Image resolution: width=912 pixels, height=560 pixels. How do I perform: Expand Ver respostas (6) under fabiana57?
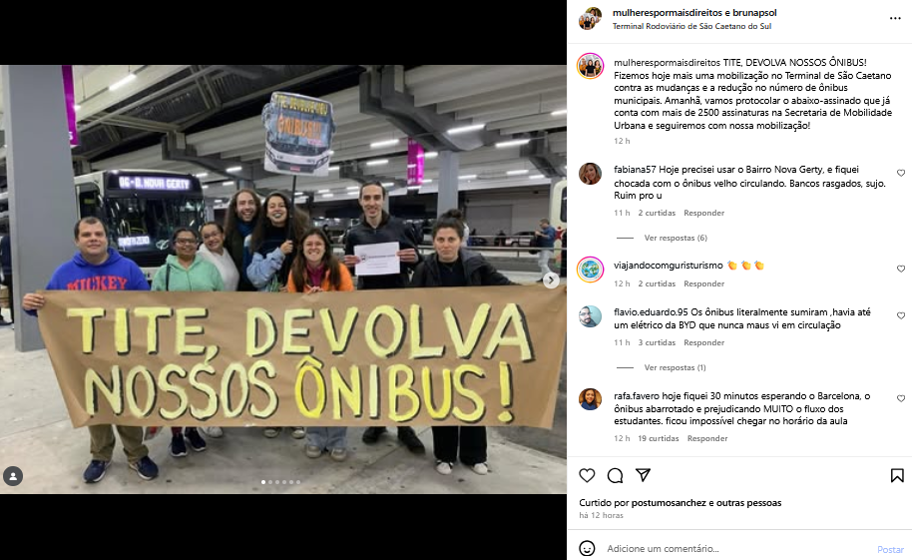tap(676, 238)
